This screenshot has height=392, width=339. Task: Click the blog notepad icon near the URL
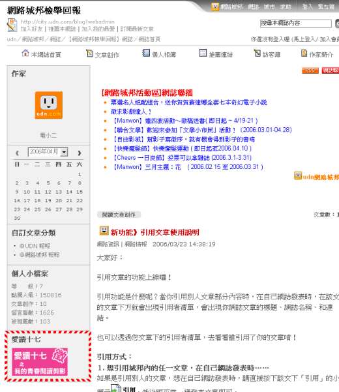tap(12, 25)
